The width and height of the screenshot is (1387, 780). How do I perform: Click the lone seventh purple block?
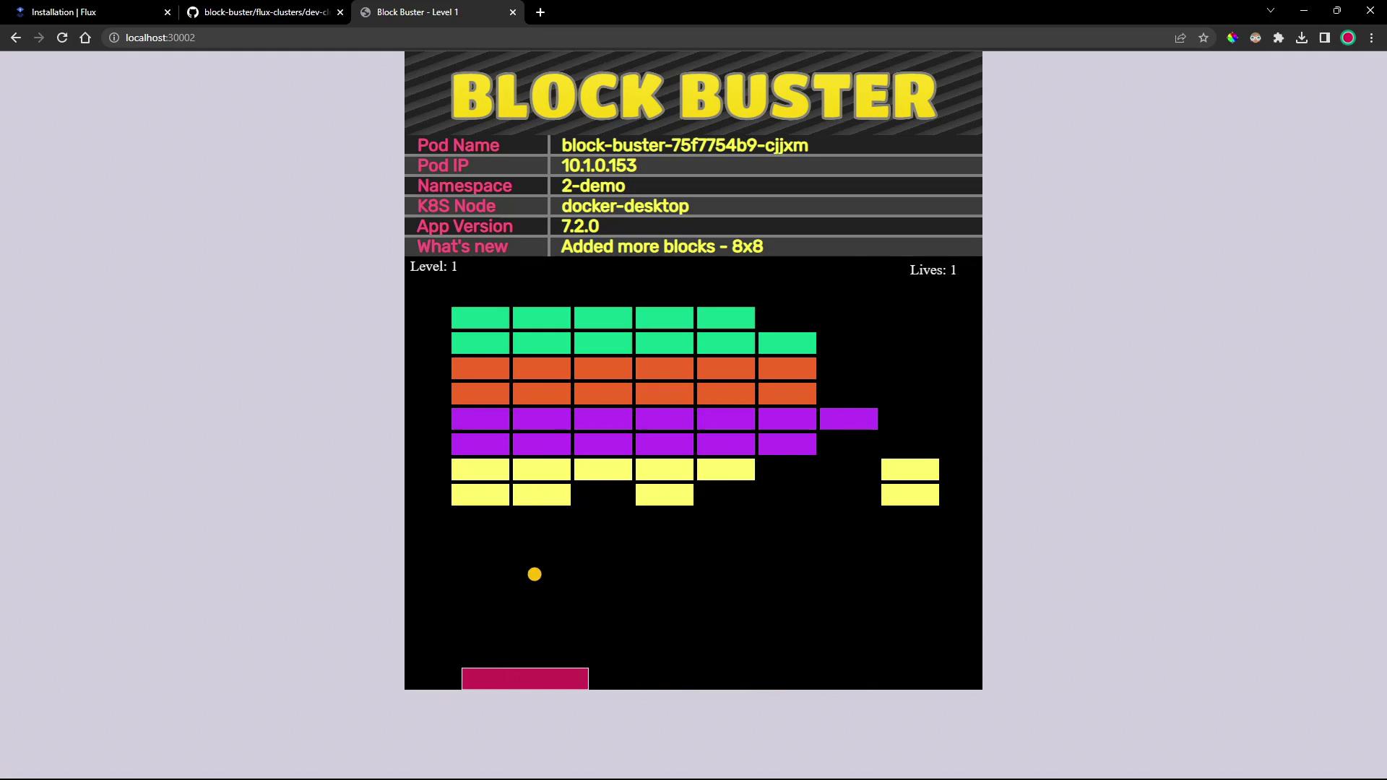click(849, 419)
